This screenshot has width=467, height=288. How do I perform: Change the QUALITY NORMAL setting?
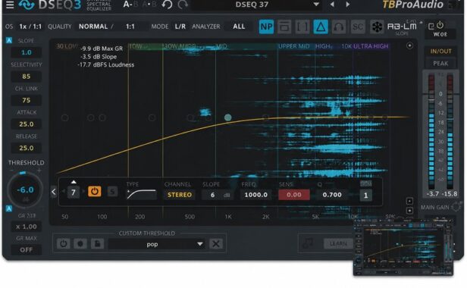tap(93, 27)
